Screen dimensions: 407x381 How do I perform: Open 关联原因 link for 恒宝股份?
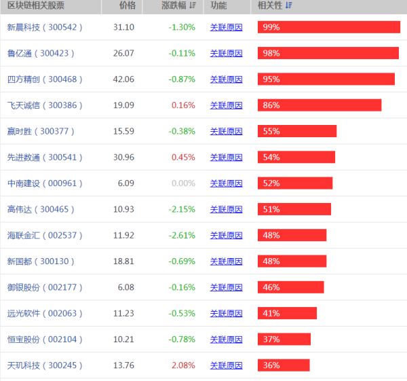coord(226,339)
